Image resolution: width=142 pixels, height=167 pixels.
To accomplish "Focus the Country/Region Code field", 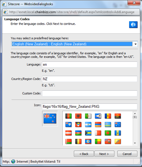I will [90, 79].
